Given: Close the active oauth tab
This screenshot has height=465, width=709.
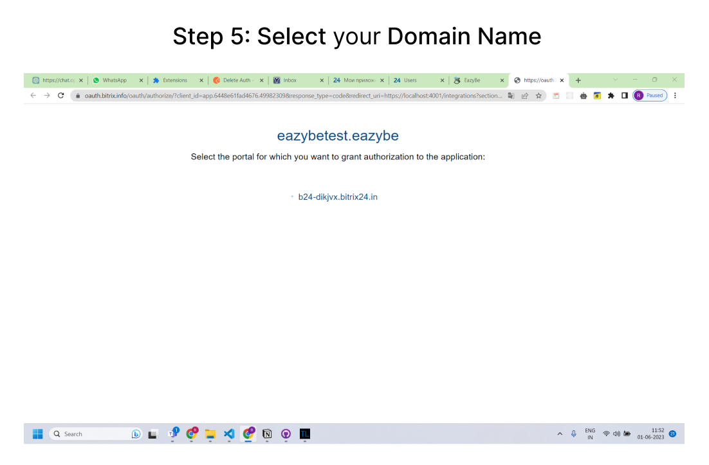Looking at the screenshot, I should click(x=562, y=80).
